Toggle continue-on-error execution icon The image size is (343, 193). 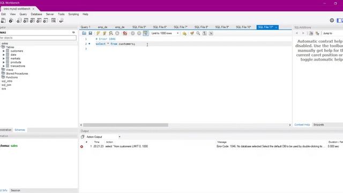point(125,33)
